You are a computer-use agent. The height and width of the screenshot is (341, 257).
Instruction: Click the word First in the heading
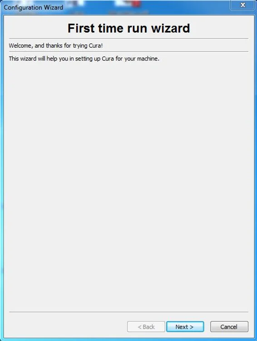81,28
